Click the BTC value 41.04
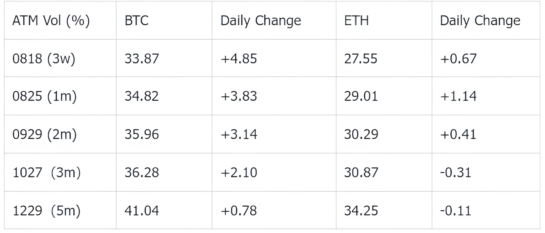Screen dimensions: 545x233 click(141, 210)
